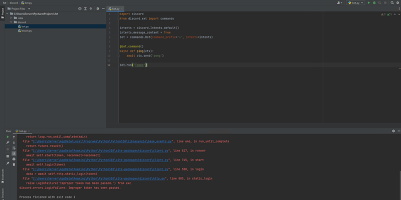The height and width of the screenshot is (200, 401).
Task: Run bot.py with the green play button
Action: click(x=368, y=2)
